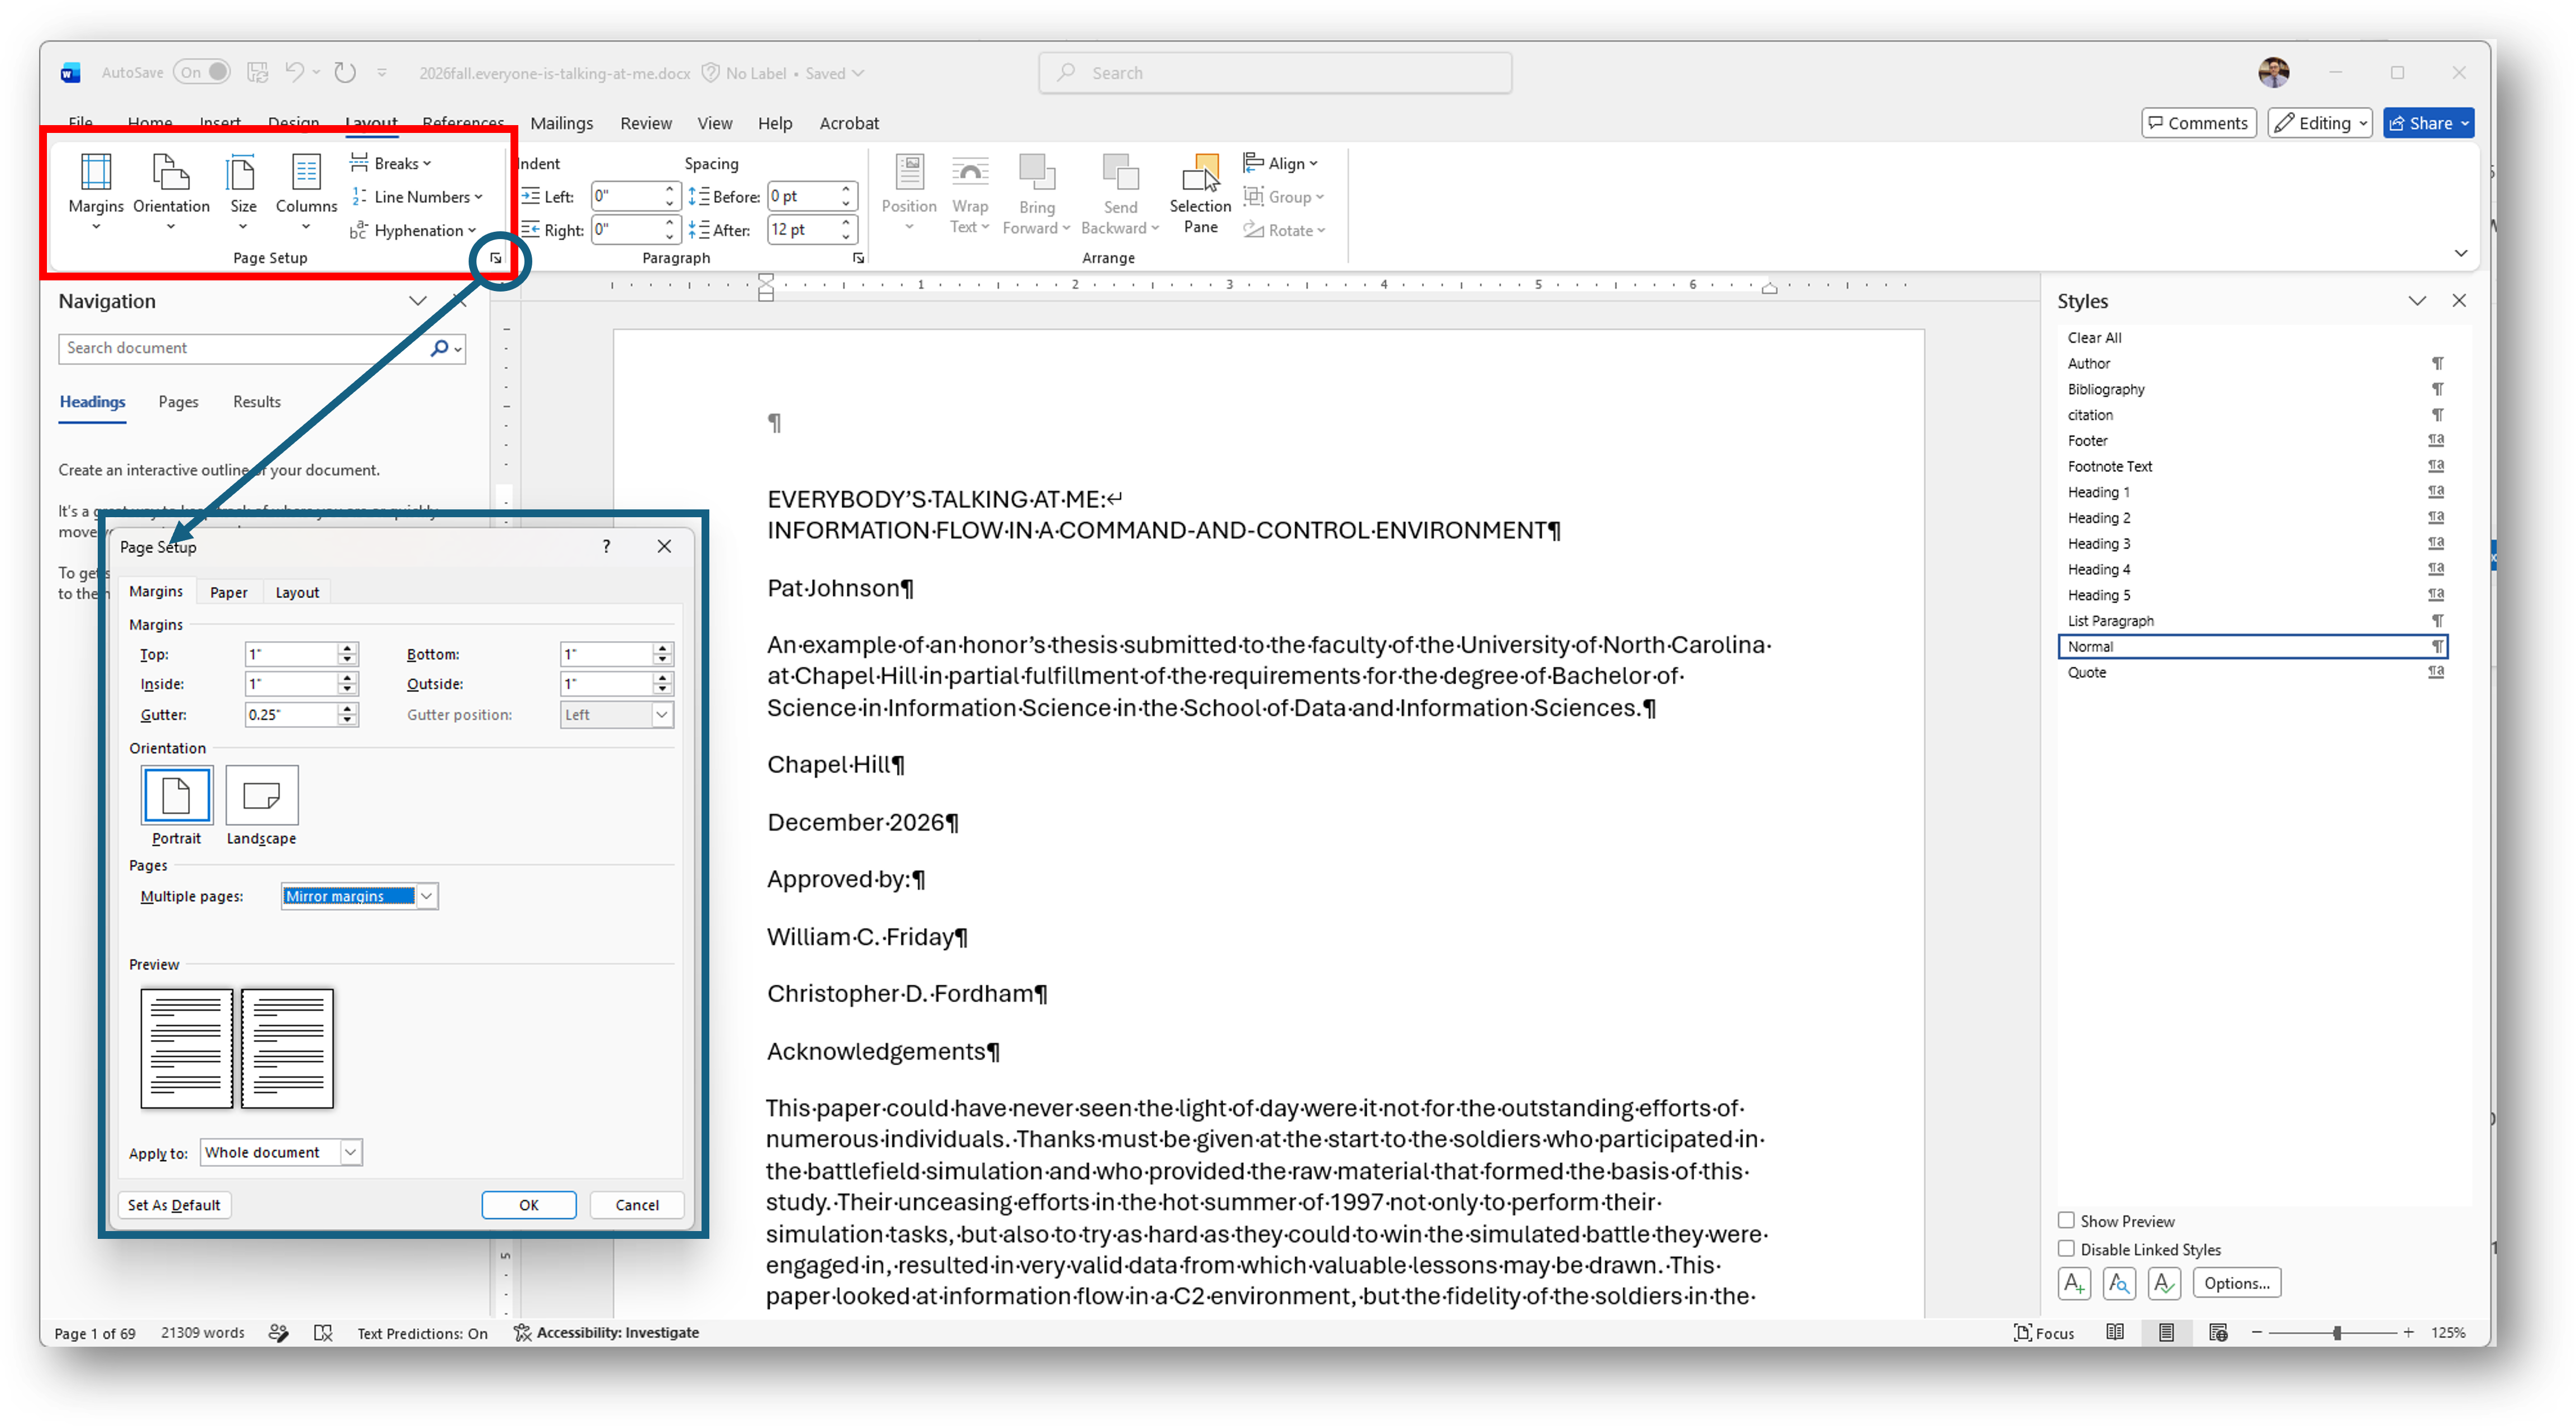The image size is (2576, 1426).
Task: Expand the Navigation pane options chevron
Action: [417, 301]
